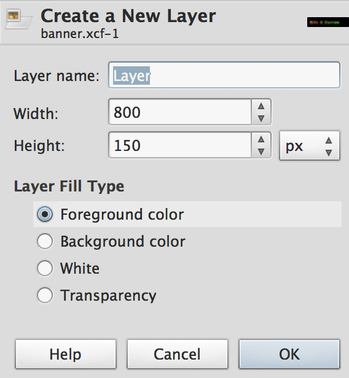Image resolution: width=349 pixels, height=378 pixels.
Task: Decrease Height with the down arrow
Action: tap(261, 152)
